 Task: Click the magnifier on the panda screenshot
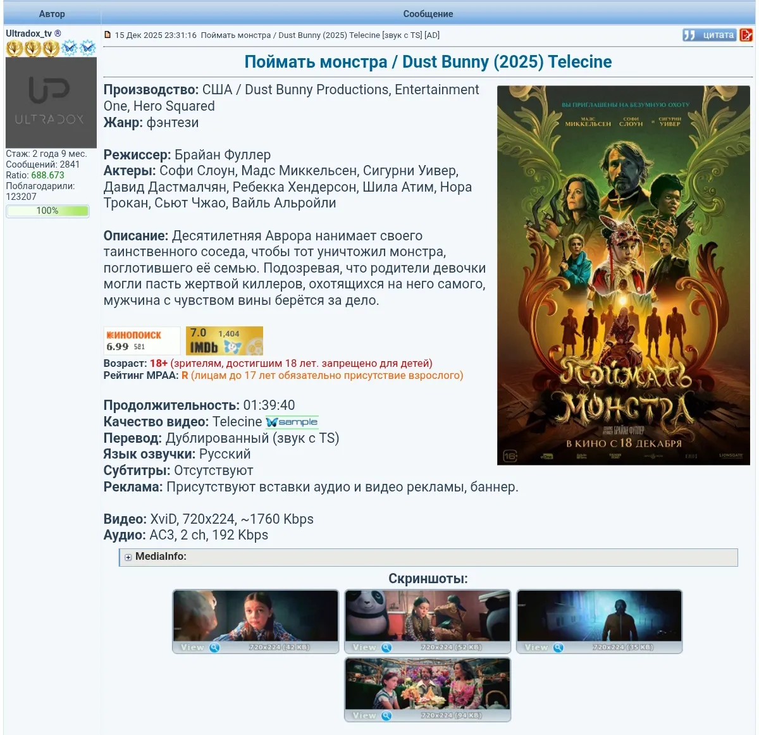pos(386,647)
